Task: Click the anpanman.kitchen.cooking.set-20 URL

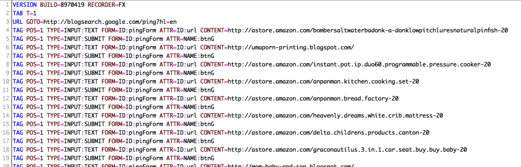Action: pyautogui.click(x=323, y=81)
